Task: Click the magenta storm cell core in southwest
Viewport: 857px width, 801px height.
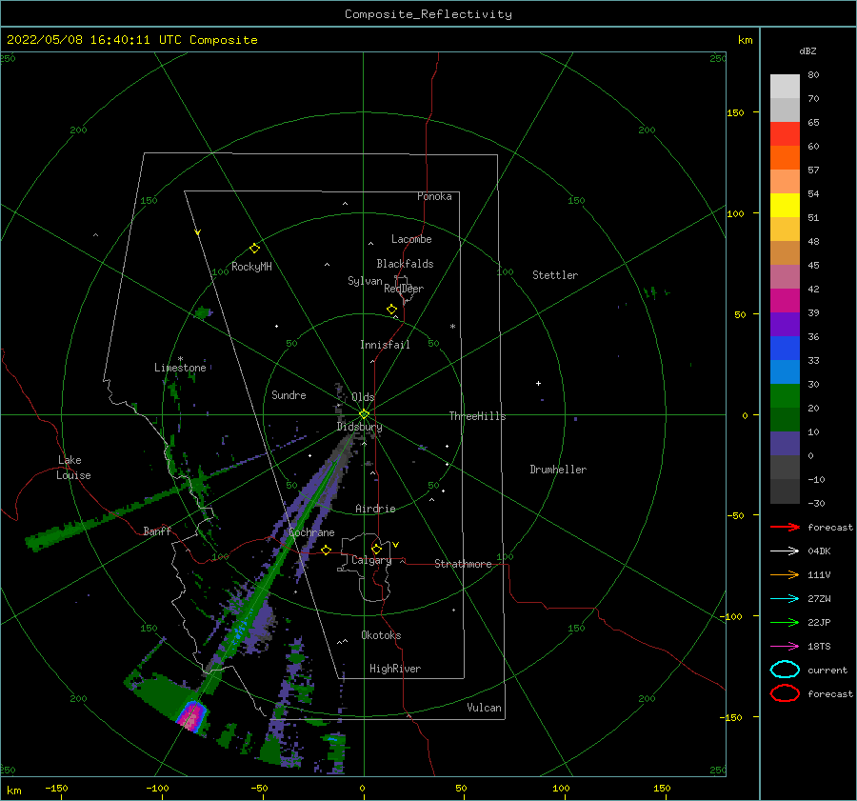Action: (191, 715)
